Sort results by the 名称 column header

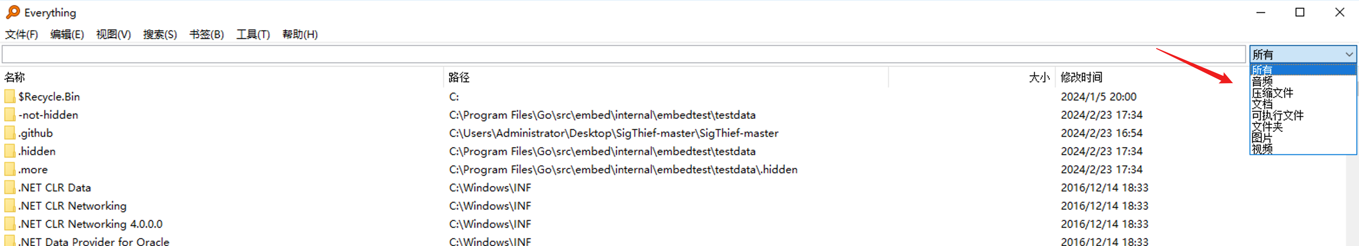15,78
